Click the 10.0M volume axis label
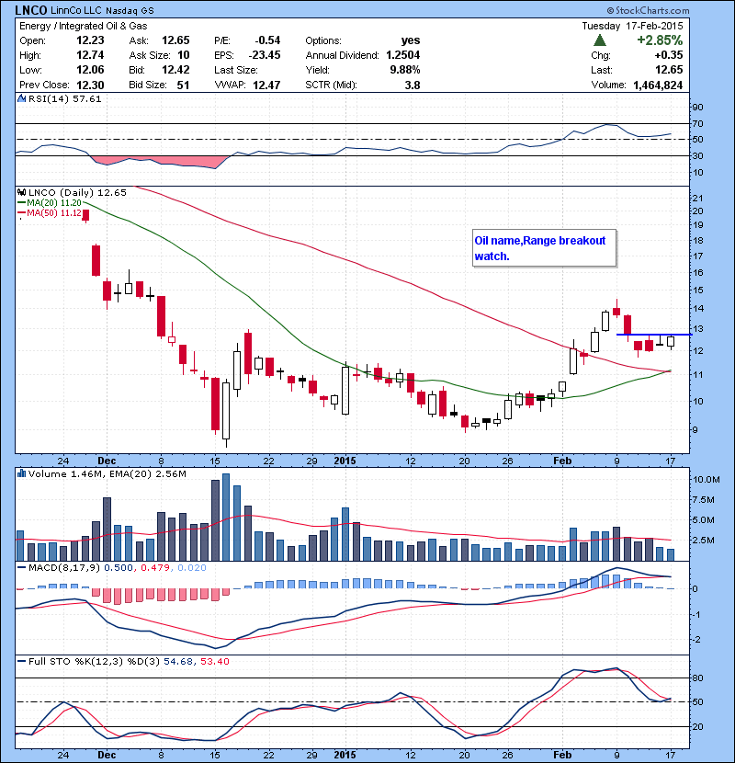The width and height of the screenshot is (735, 763). click(707, 479)
